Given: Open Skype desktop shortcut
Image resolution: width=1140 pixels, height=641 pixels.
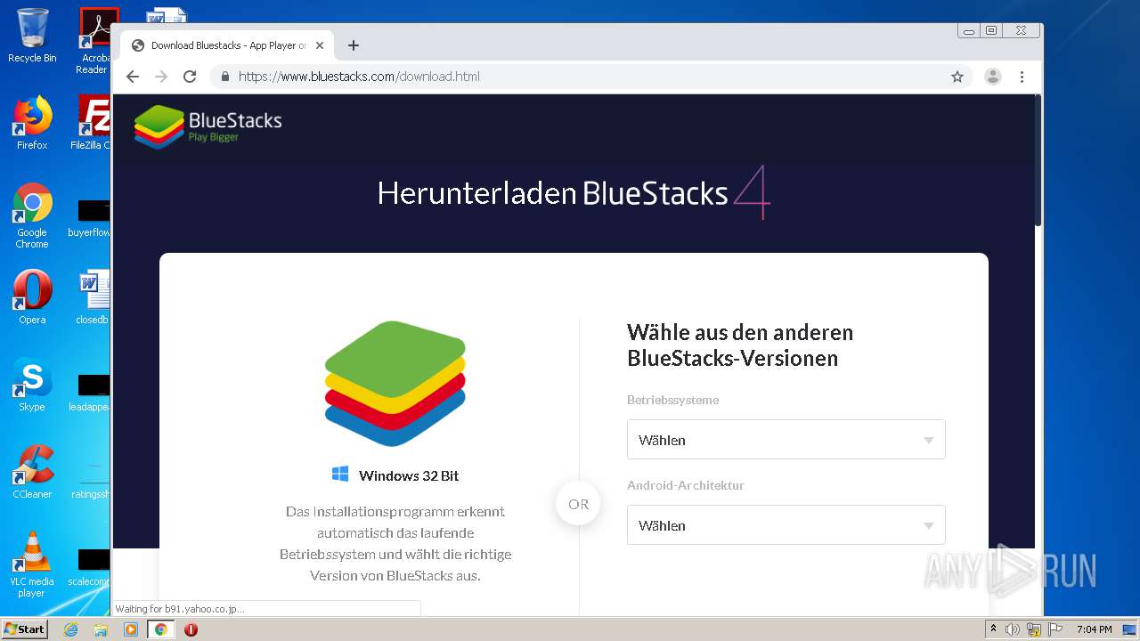Looking at the screenshot, I should [x=32, y=385].
